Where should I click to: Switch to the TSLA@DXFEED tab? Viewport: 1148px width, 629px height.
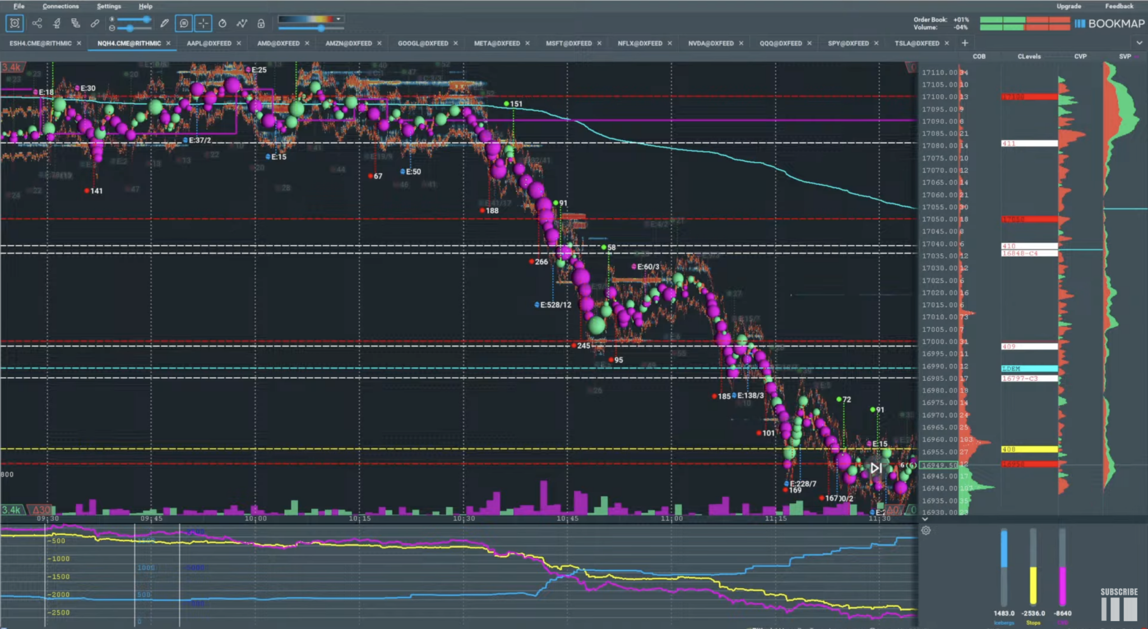[x=916, y=43]
